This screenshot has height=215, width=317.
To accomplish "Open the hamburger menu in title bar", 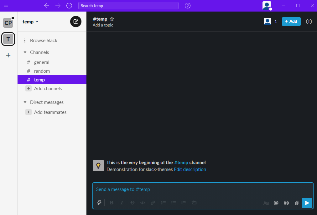I will pyautogui.click(x=6, y=6).
